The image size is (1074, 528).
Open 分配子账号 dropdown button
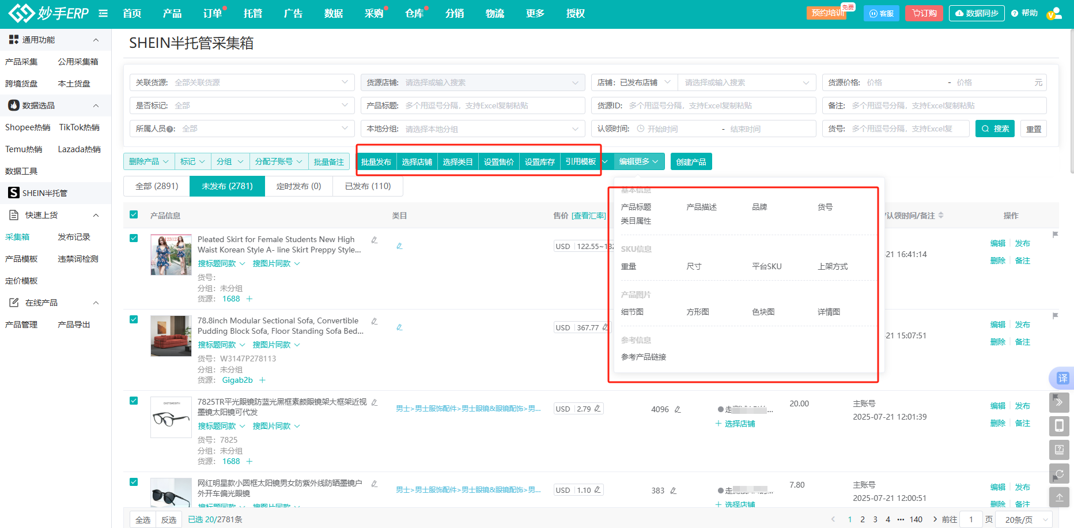[x=279, y=161]
